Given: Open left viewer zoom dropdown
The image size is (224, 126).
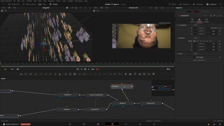Looking at the screenshot, I should (4, 8).
